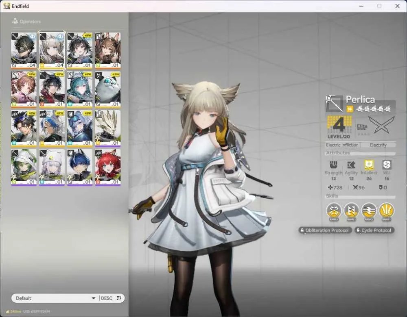407x317 pixels.
Task: Select the Electric Infliction tag
Action: [342, 145]
